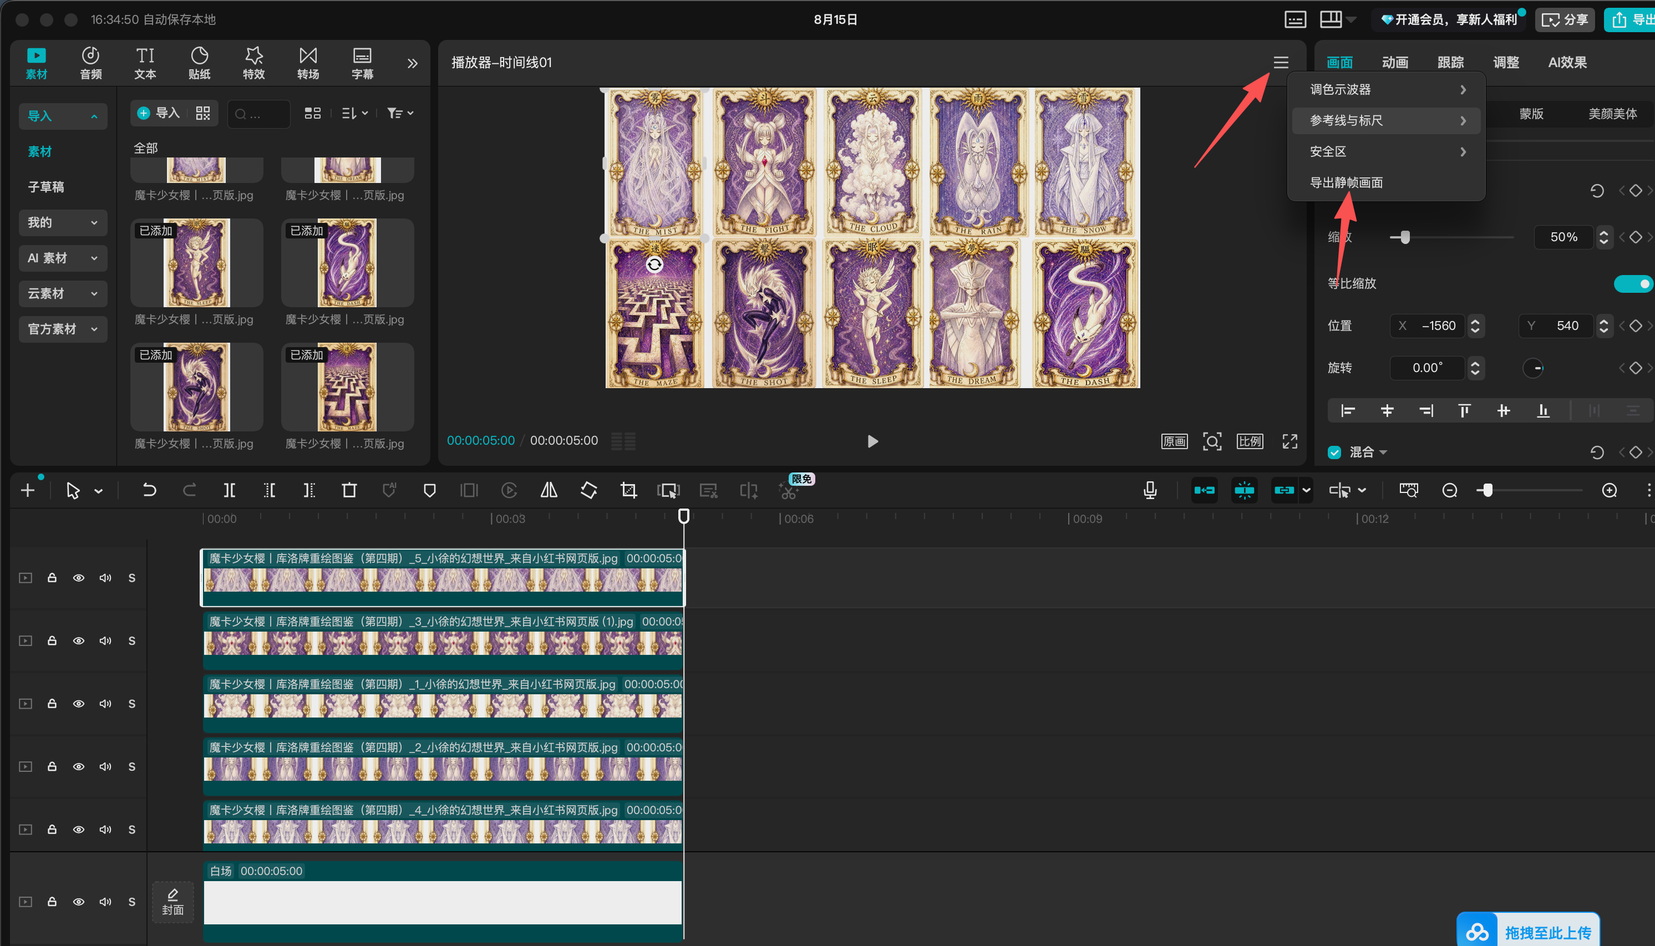Collapse the 导入 sidebar section

tap(62, 116)
